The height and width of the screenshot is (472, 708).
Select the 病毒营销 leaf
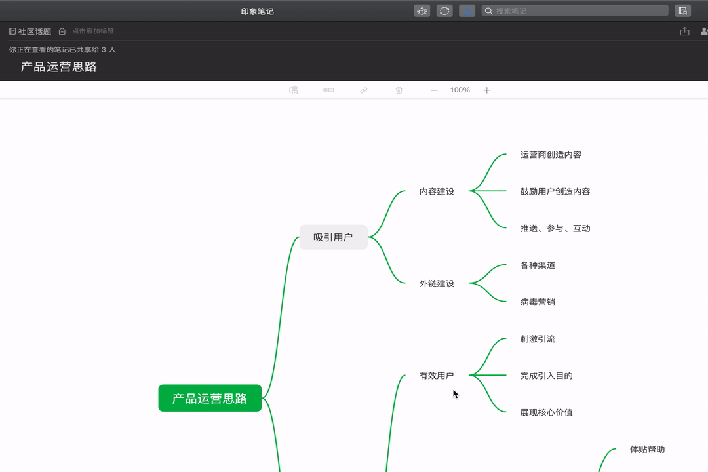[538, 302]
